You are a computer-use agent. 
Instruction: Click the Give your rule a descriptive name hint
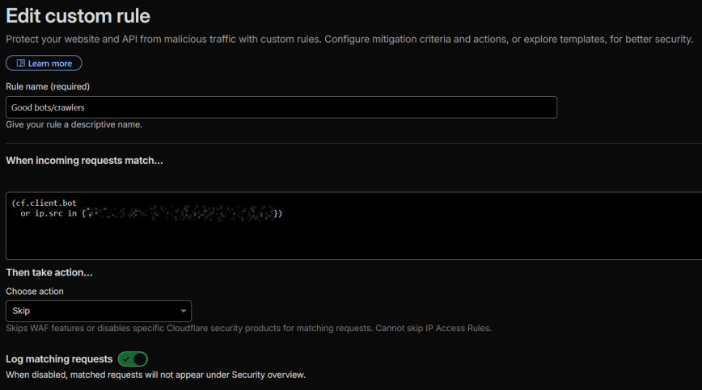point(74,124)
